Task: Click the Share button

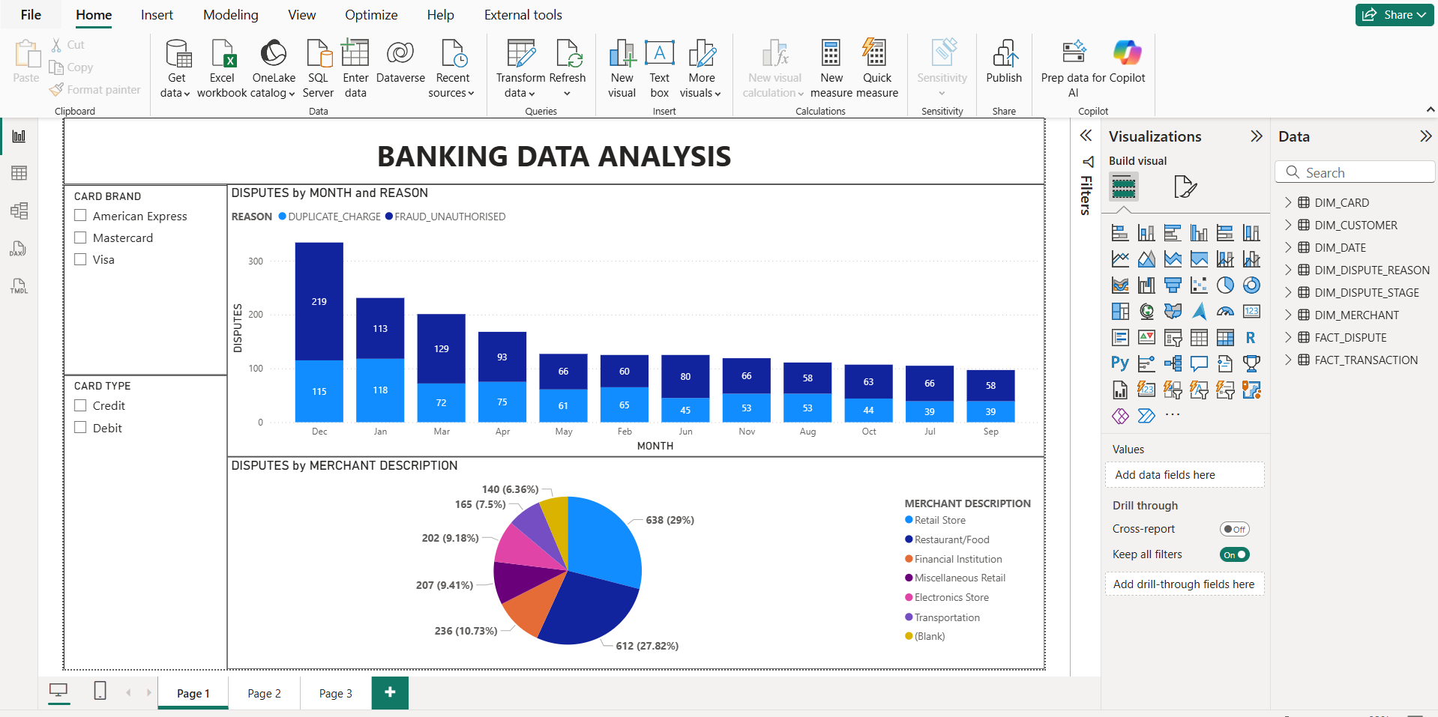Action: coord(1394,15)
